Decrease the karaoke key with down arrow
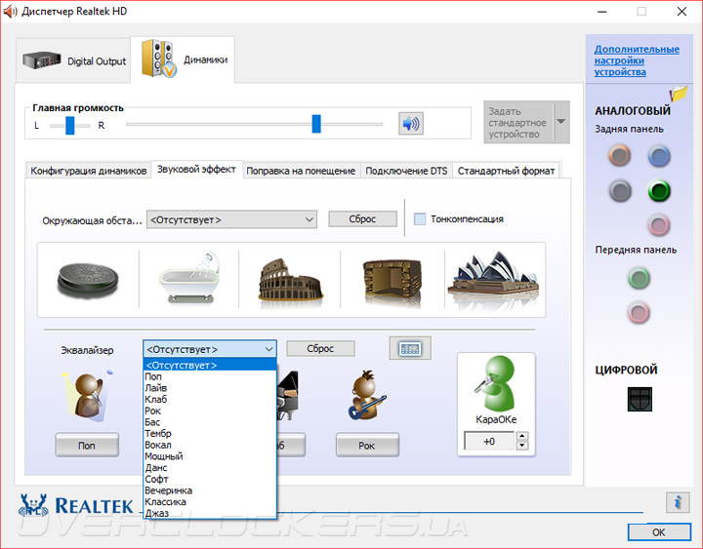 coord(522,446)
